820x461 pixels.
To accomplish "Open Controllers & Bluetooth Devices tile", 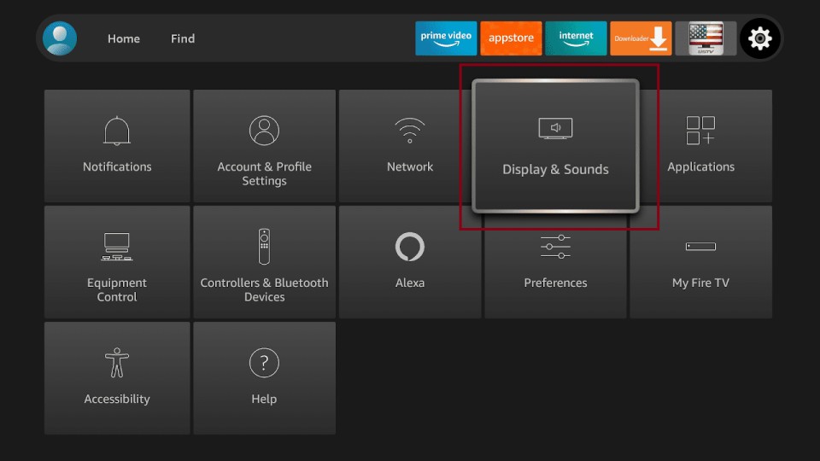I will [264, 262].
